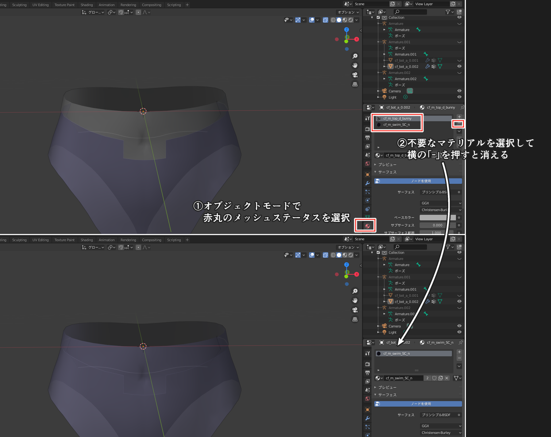
Task: Remove material slot with minus, lower screenshot
Action: 459,358
